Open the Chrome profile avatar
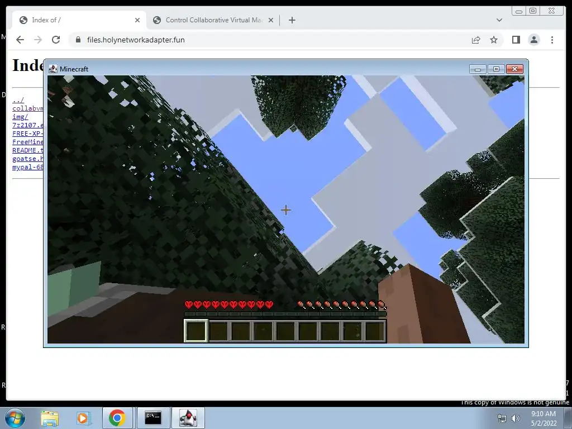Viewport: 572px width, 429px height. tap(534, 40)
